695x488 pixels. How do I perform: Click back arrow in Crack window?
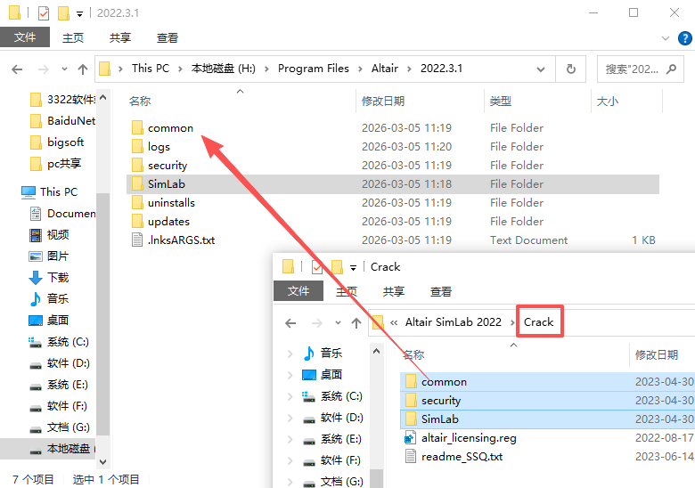point(290,322)
